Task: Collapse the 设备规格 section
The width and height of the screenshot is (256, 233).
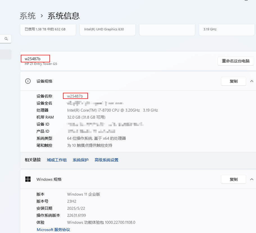Action: click(x=252, y=81)
